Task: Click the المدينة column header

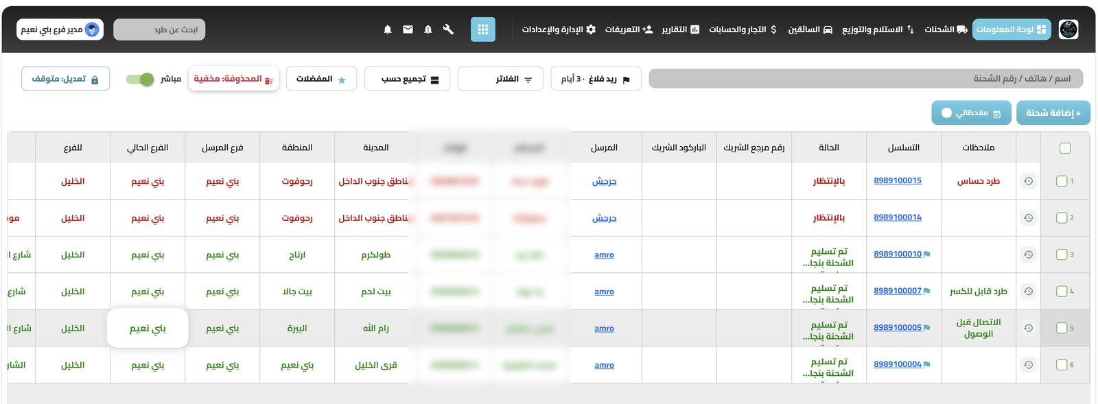Action: coord(376,148)
